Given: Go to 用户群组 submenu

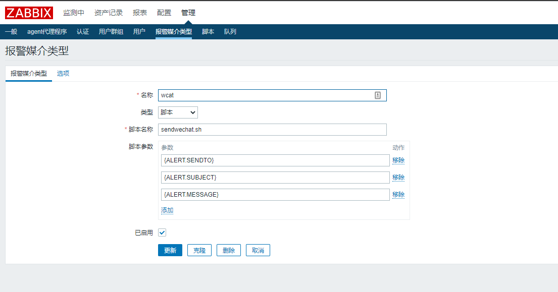Looking at the screenshot, I should 111,32.
